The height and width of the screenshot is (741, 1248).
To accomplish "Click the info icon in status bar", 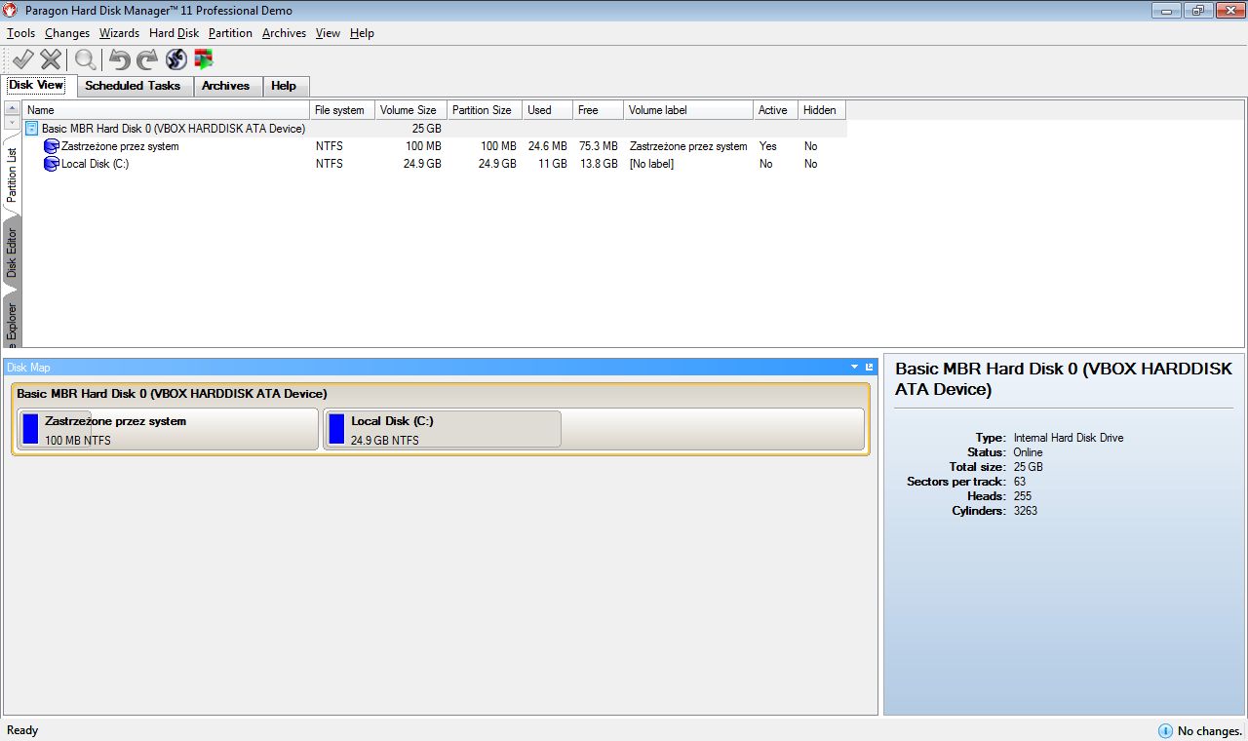I will (x=1165, y=730).
